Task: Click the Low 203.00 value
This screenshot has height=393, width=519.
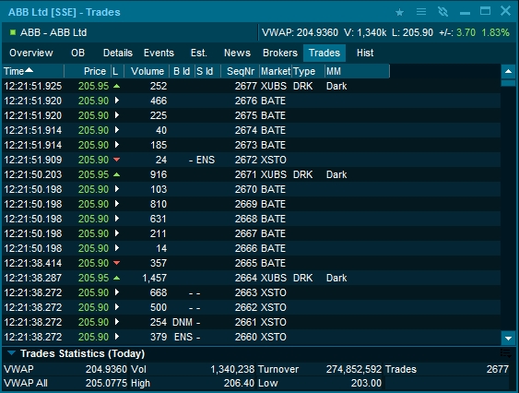Action: point(366,383)
